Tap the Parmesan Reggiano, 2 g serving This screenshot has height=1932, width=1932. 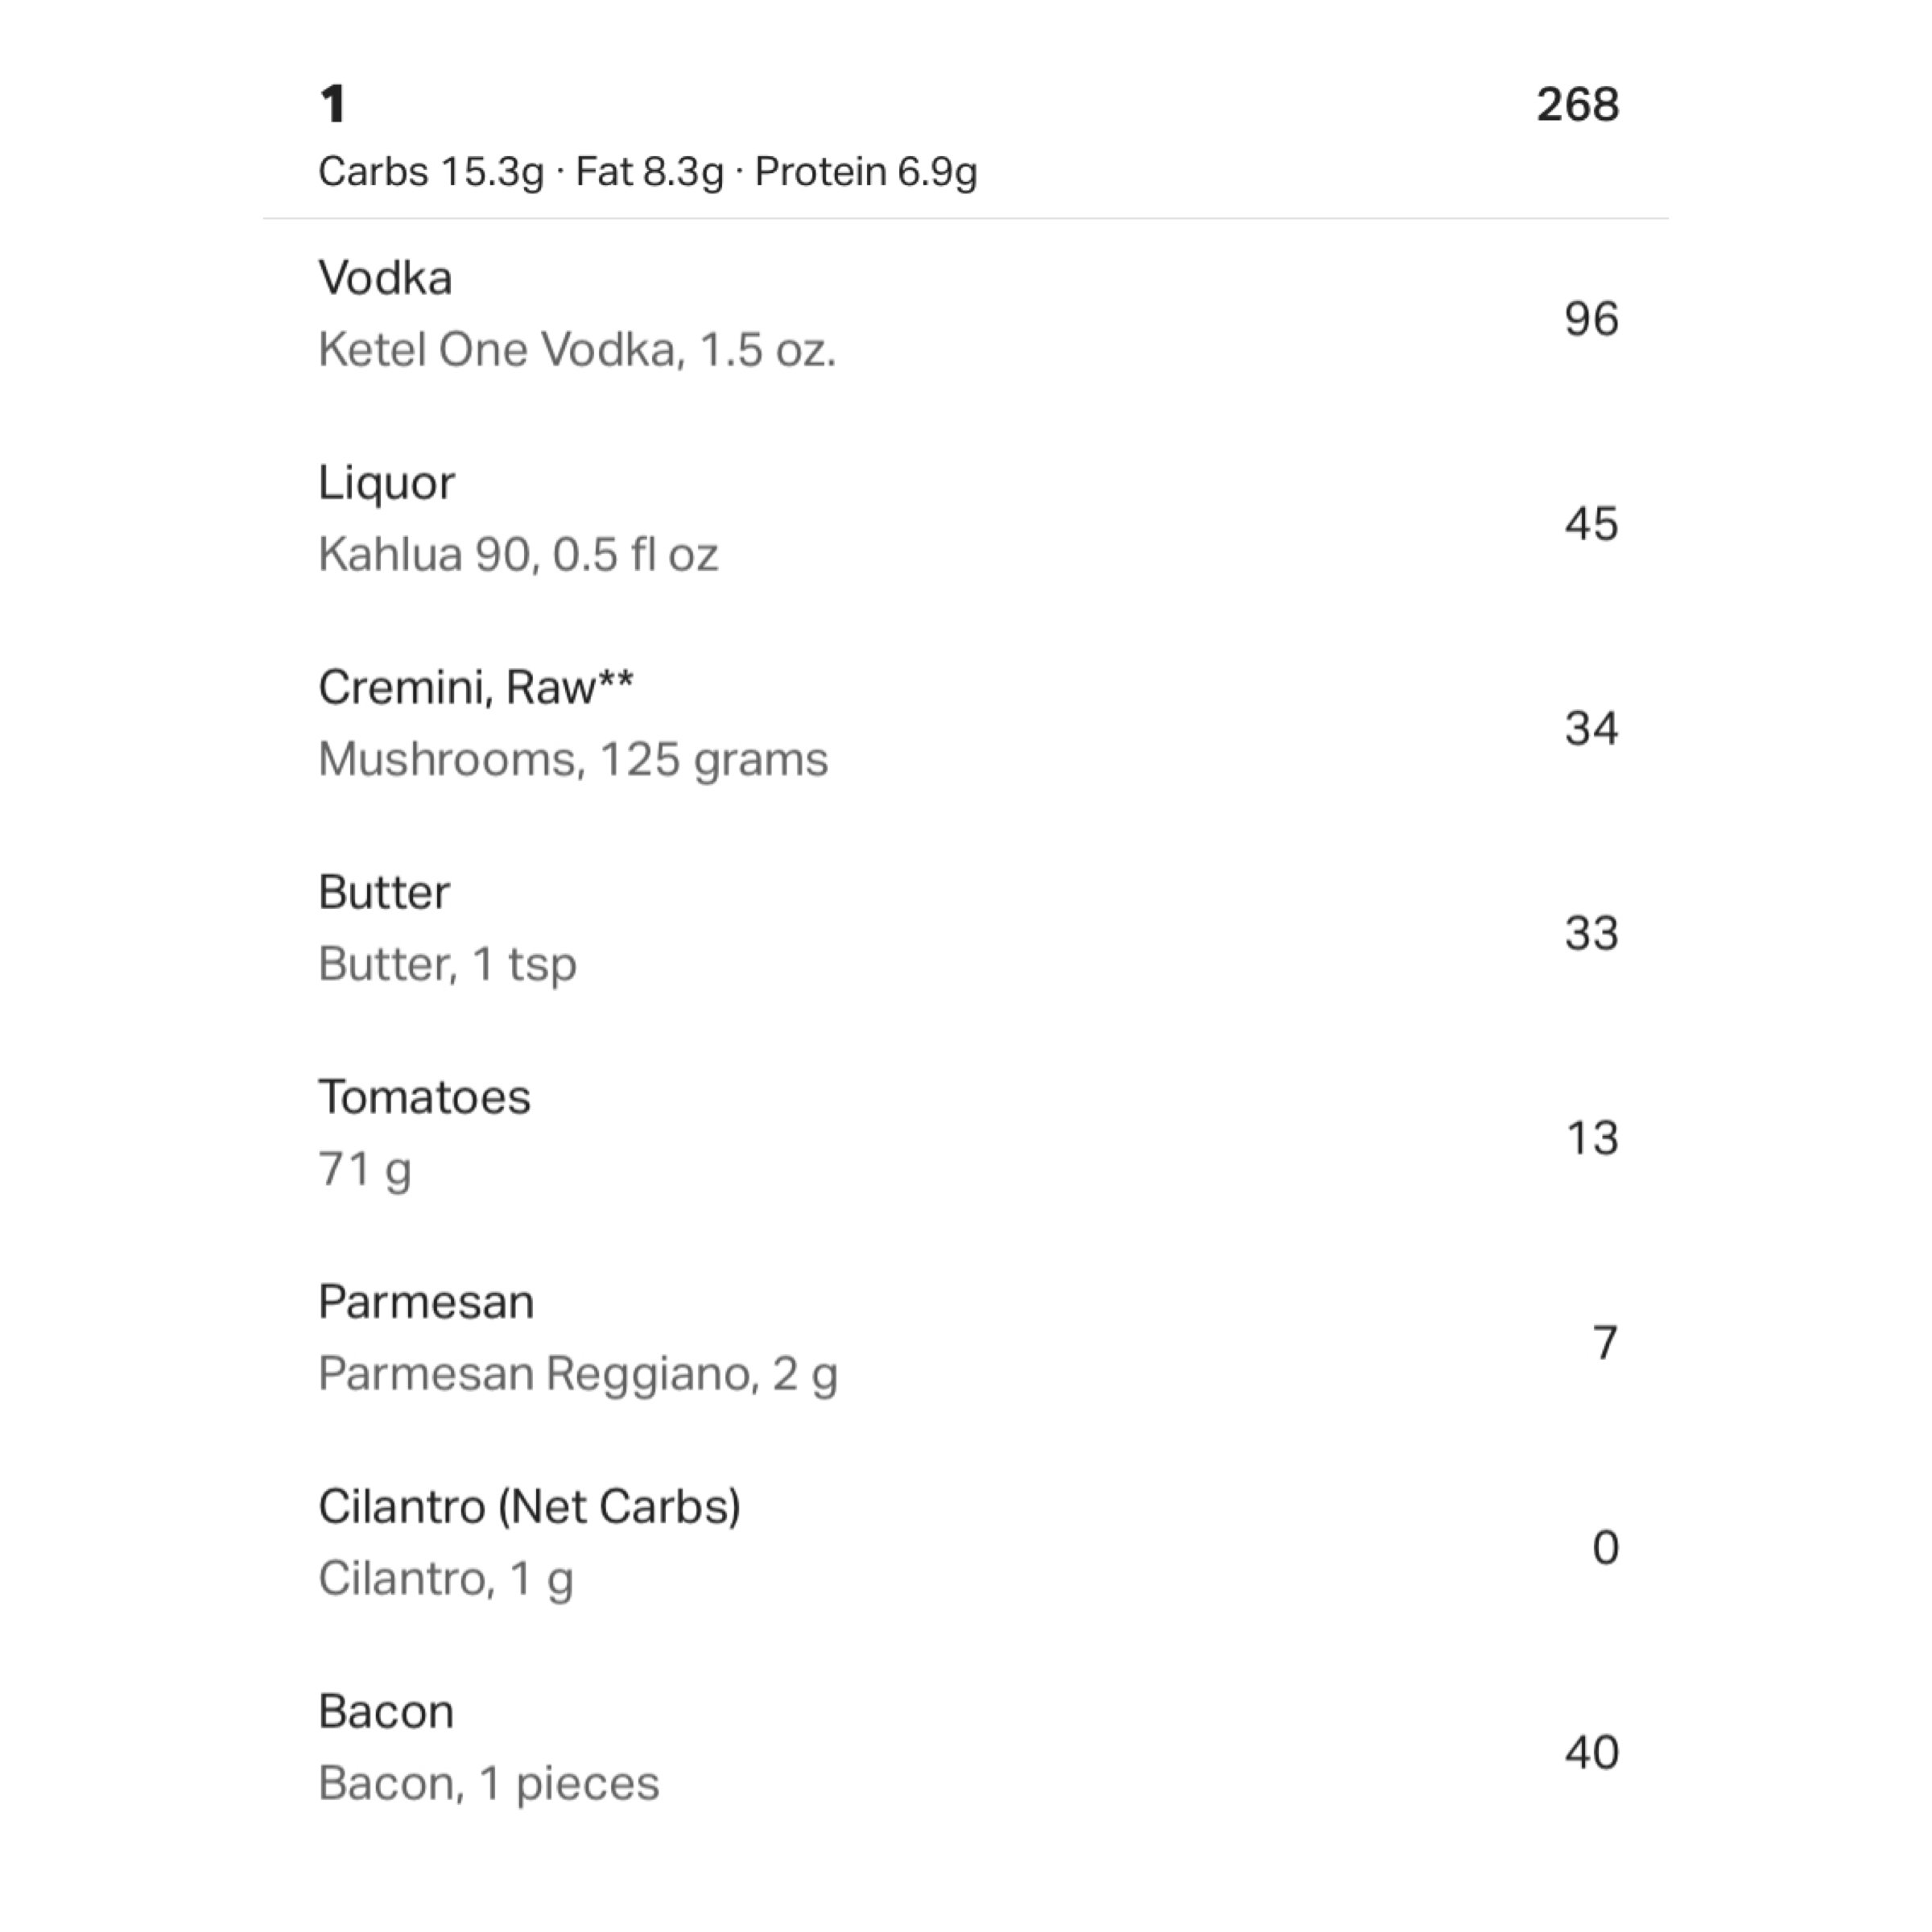coord(578,1375)
